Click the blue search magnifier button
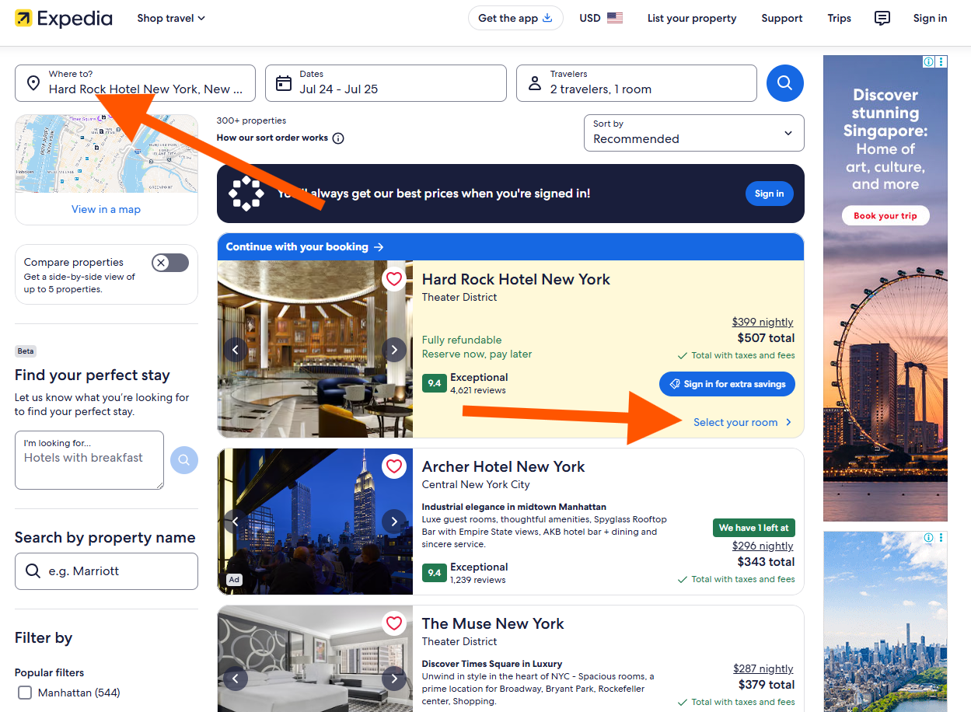971x712 pixels. [785, 83]
